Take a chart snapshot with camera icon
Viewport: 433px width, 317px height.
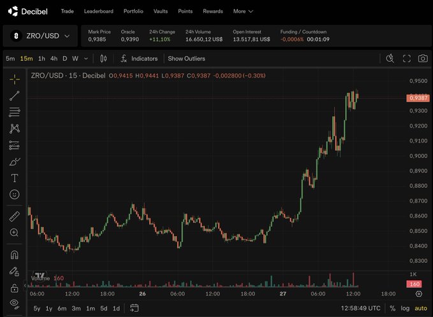coord(423,59)
